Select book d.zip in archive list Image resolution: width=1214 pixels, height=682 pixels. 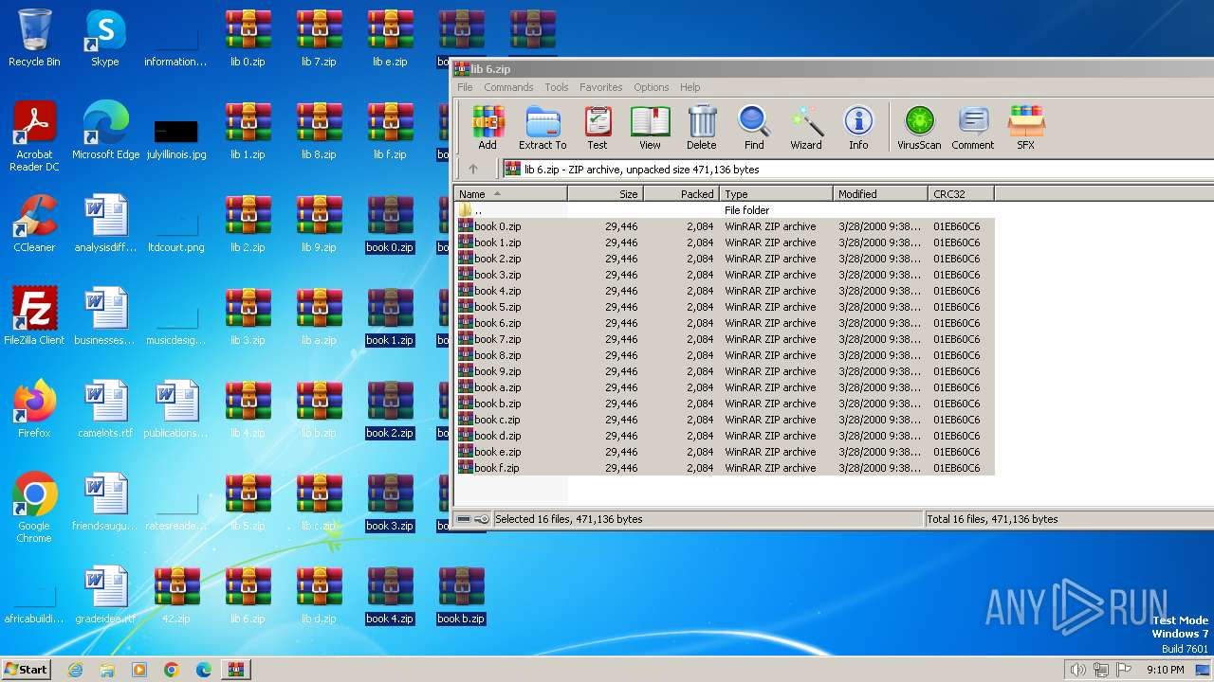click(x=725, y=436)
